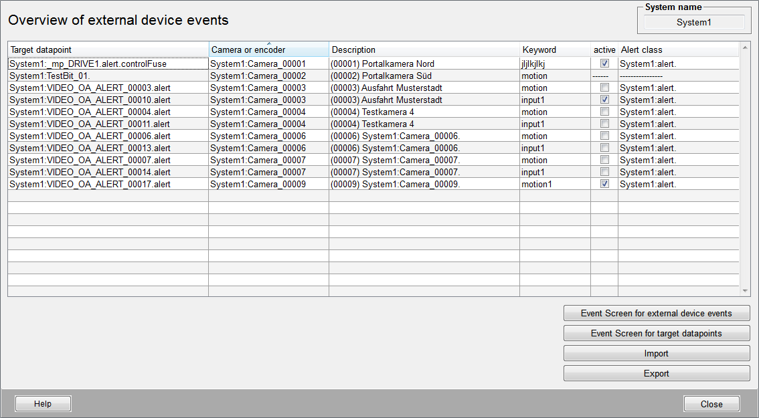Enable active checkbox for VIDEO_OA_ALERT_00003 row
Viewport: 759px width, 418px height.
pyautogui.click(x=604, y=88)
